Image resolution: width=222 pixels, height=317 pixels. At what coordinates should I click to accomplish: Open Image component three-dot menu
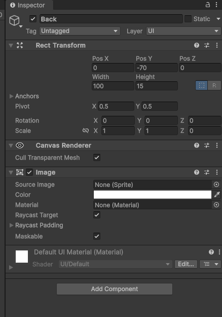point(217,172)
